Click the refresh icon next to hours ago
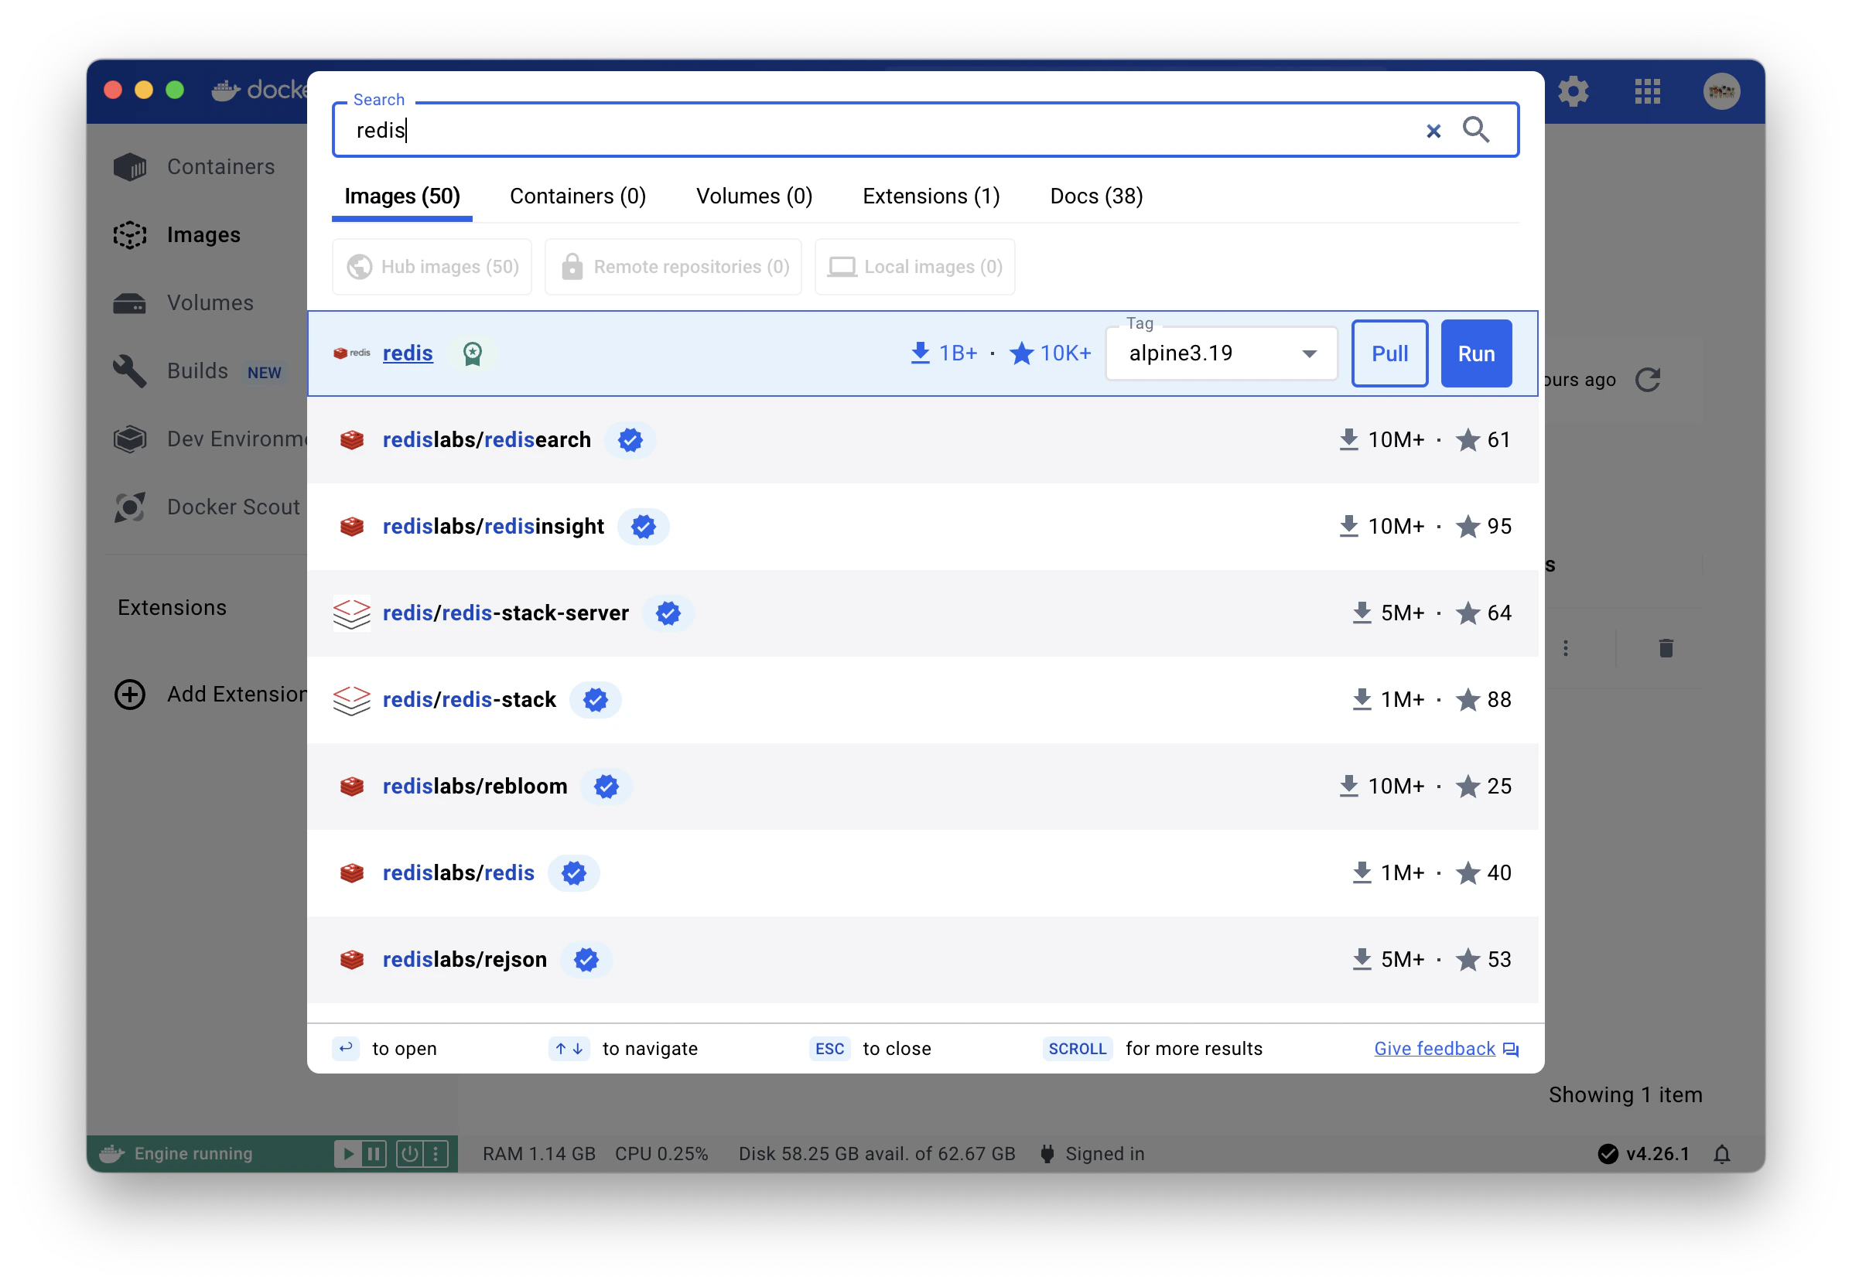1852x1287 pixels. (1647, 380)
